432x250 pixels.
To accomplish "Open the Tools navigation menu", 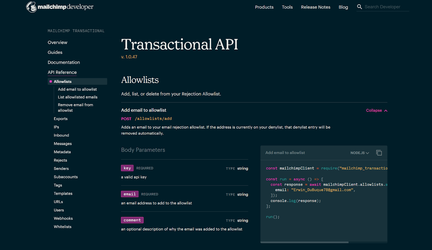I will 287,7.
